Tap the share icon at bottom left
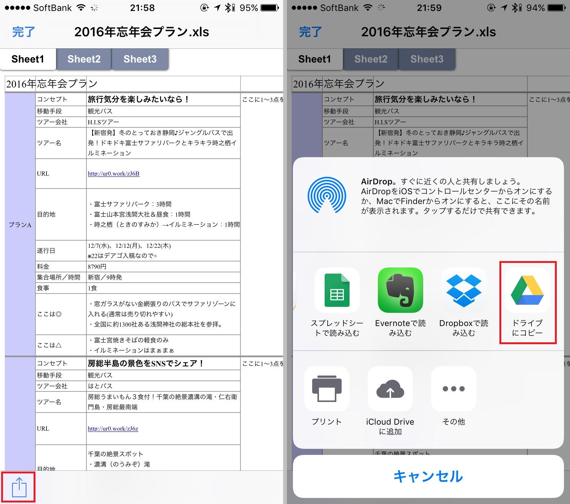Viewport: 570px width, 504px height. [19, 487]
